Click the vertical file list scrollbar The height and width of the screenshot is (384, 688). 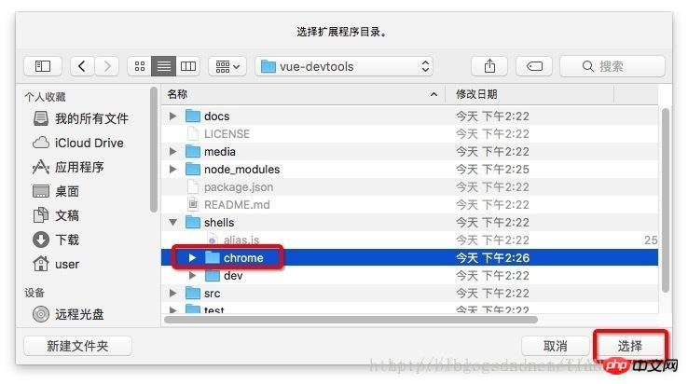[x=666, y=200]
